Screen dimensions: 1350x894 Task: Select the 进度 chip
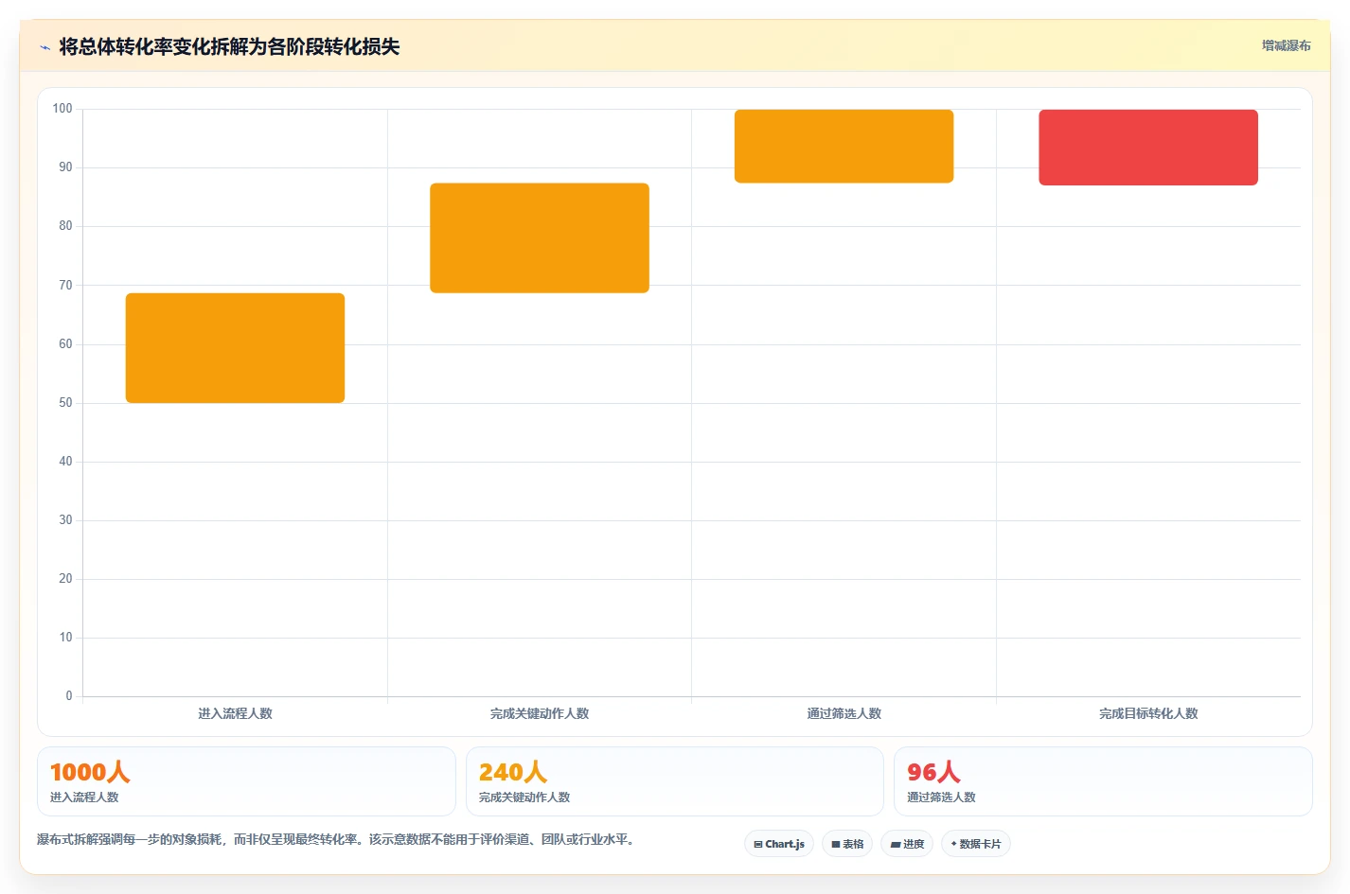point(907,844)
